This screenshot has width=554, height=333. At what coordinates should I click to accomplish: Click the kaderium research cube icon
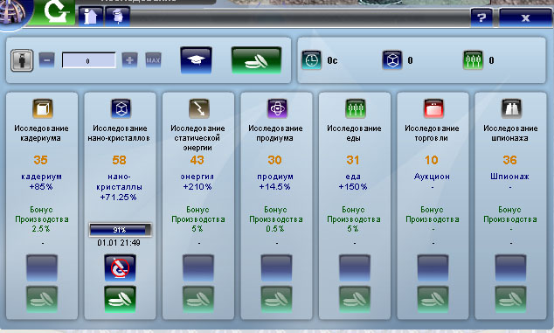tap(43, 108)
